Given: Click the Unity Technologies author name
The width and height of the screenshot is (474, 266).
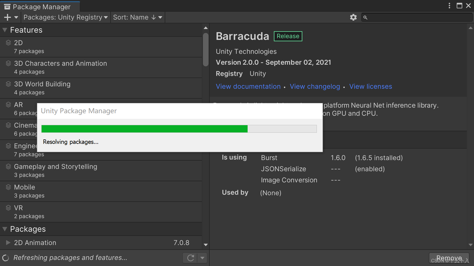Looking at the screenshot, I should coord(246,52).
